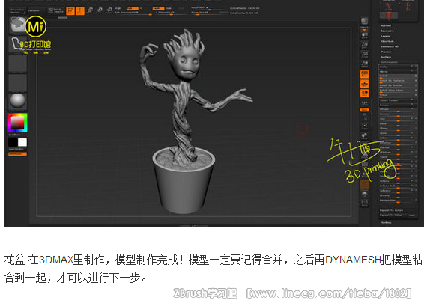Click the ReSym button
Screen dimensions: 439x306
click(x=398, y=105)
